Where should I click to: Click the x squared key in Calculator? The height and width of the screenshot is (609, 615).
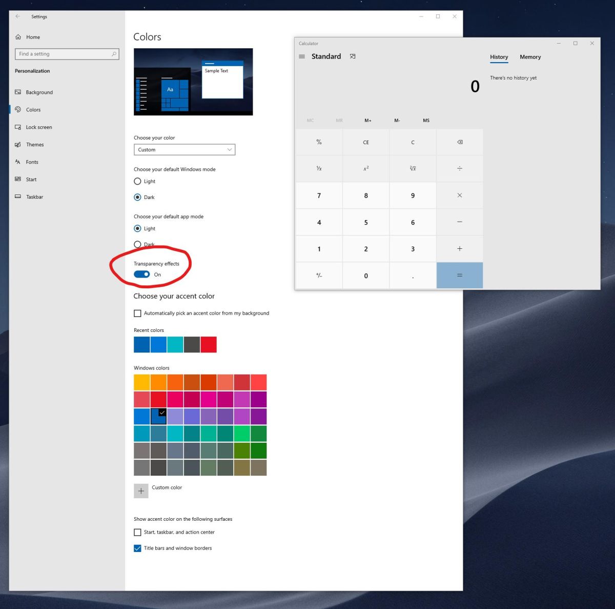tap(366, 169)
